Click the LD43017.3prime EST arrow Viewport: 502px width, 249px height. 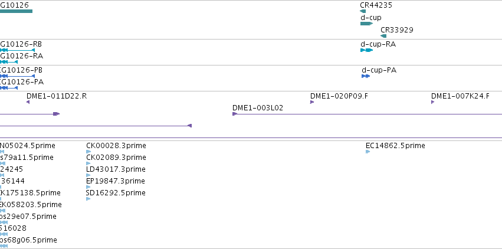pos(88,175)
